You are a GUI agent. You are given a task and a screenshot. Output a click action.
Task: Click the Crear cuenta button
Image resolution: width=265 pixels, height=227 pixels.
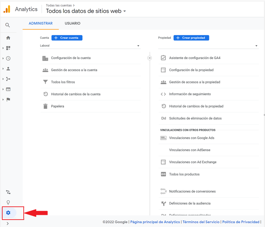click(x=67, y=38)
